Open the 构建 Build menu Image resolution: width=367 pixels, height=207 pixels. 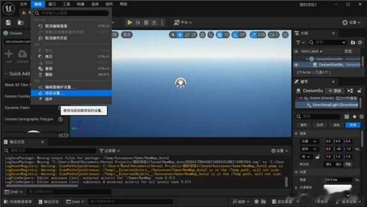80,4
